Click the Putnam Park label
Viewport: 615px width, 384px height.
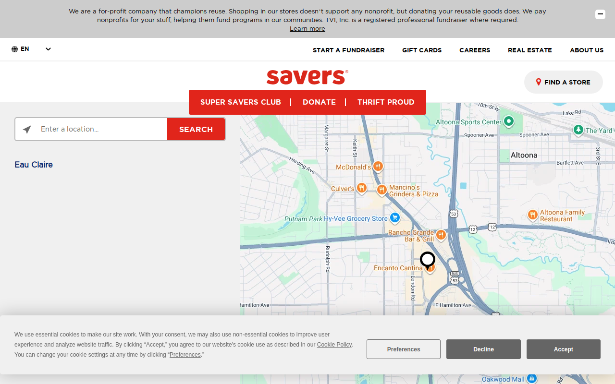tap(303, 219)
